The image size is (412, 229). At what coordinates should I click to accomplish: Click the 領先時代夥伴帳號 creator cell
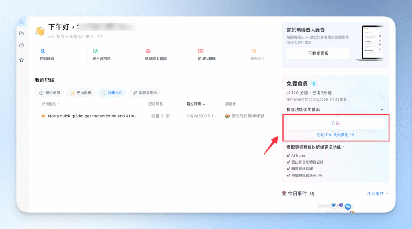pos(245,116)
